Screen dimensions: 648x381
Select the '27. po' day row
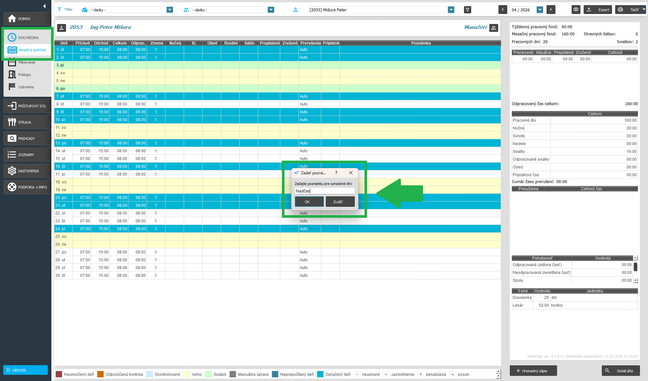[277, 252]
